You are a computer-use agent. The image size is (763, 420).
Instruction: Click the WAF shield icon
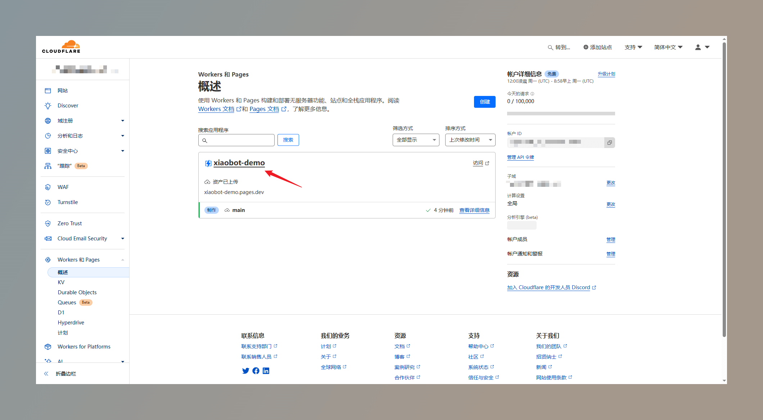pyautogui.click(x=48, y=187)
